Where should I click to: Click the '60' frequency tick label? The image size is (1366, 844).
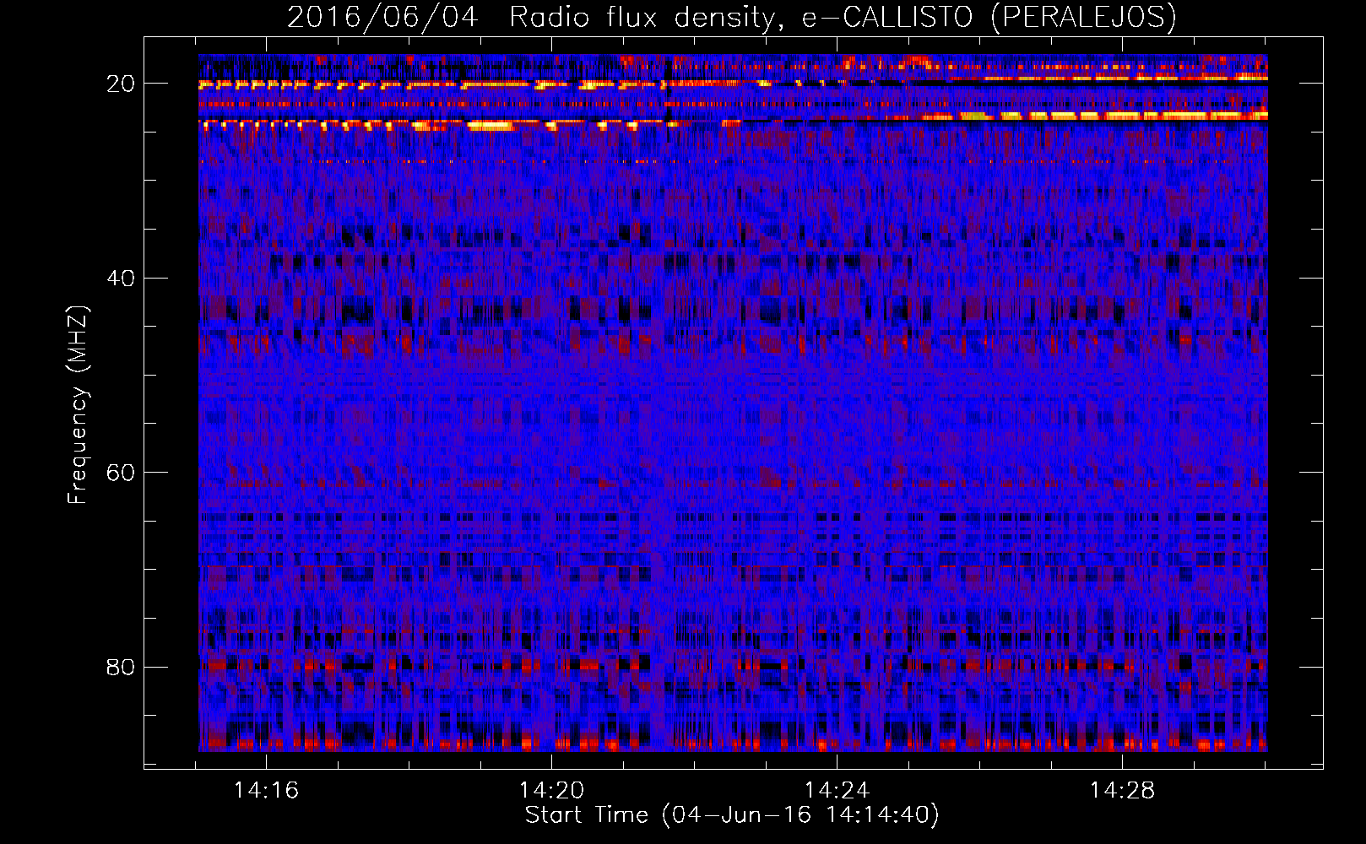(x=121, y=473)
